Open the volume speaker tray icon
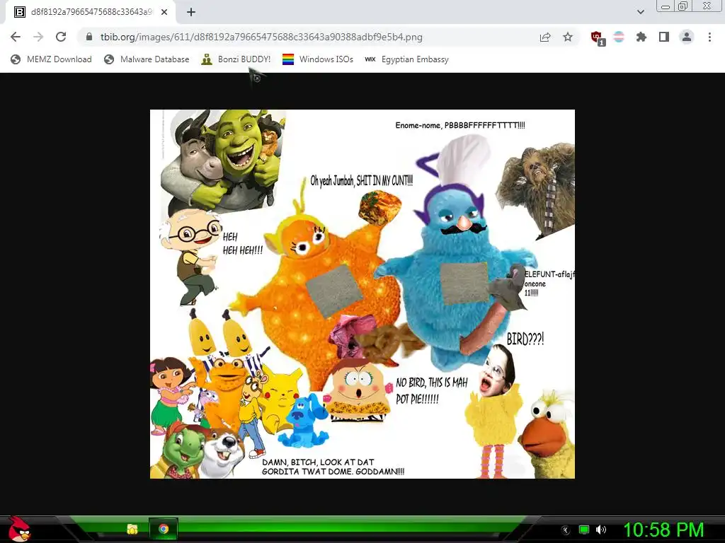Viewport: 725px width, 543px height. point(601,530)
